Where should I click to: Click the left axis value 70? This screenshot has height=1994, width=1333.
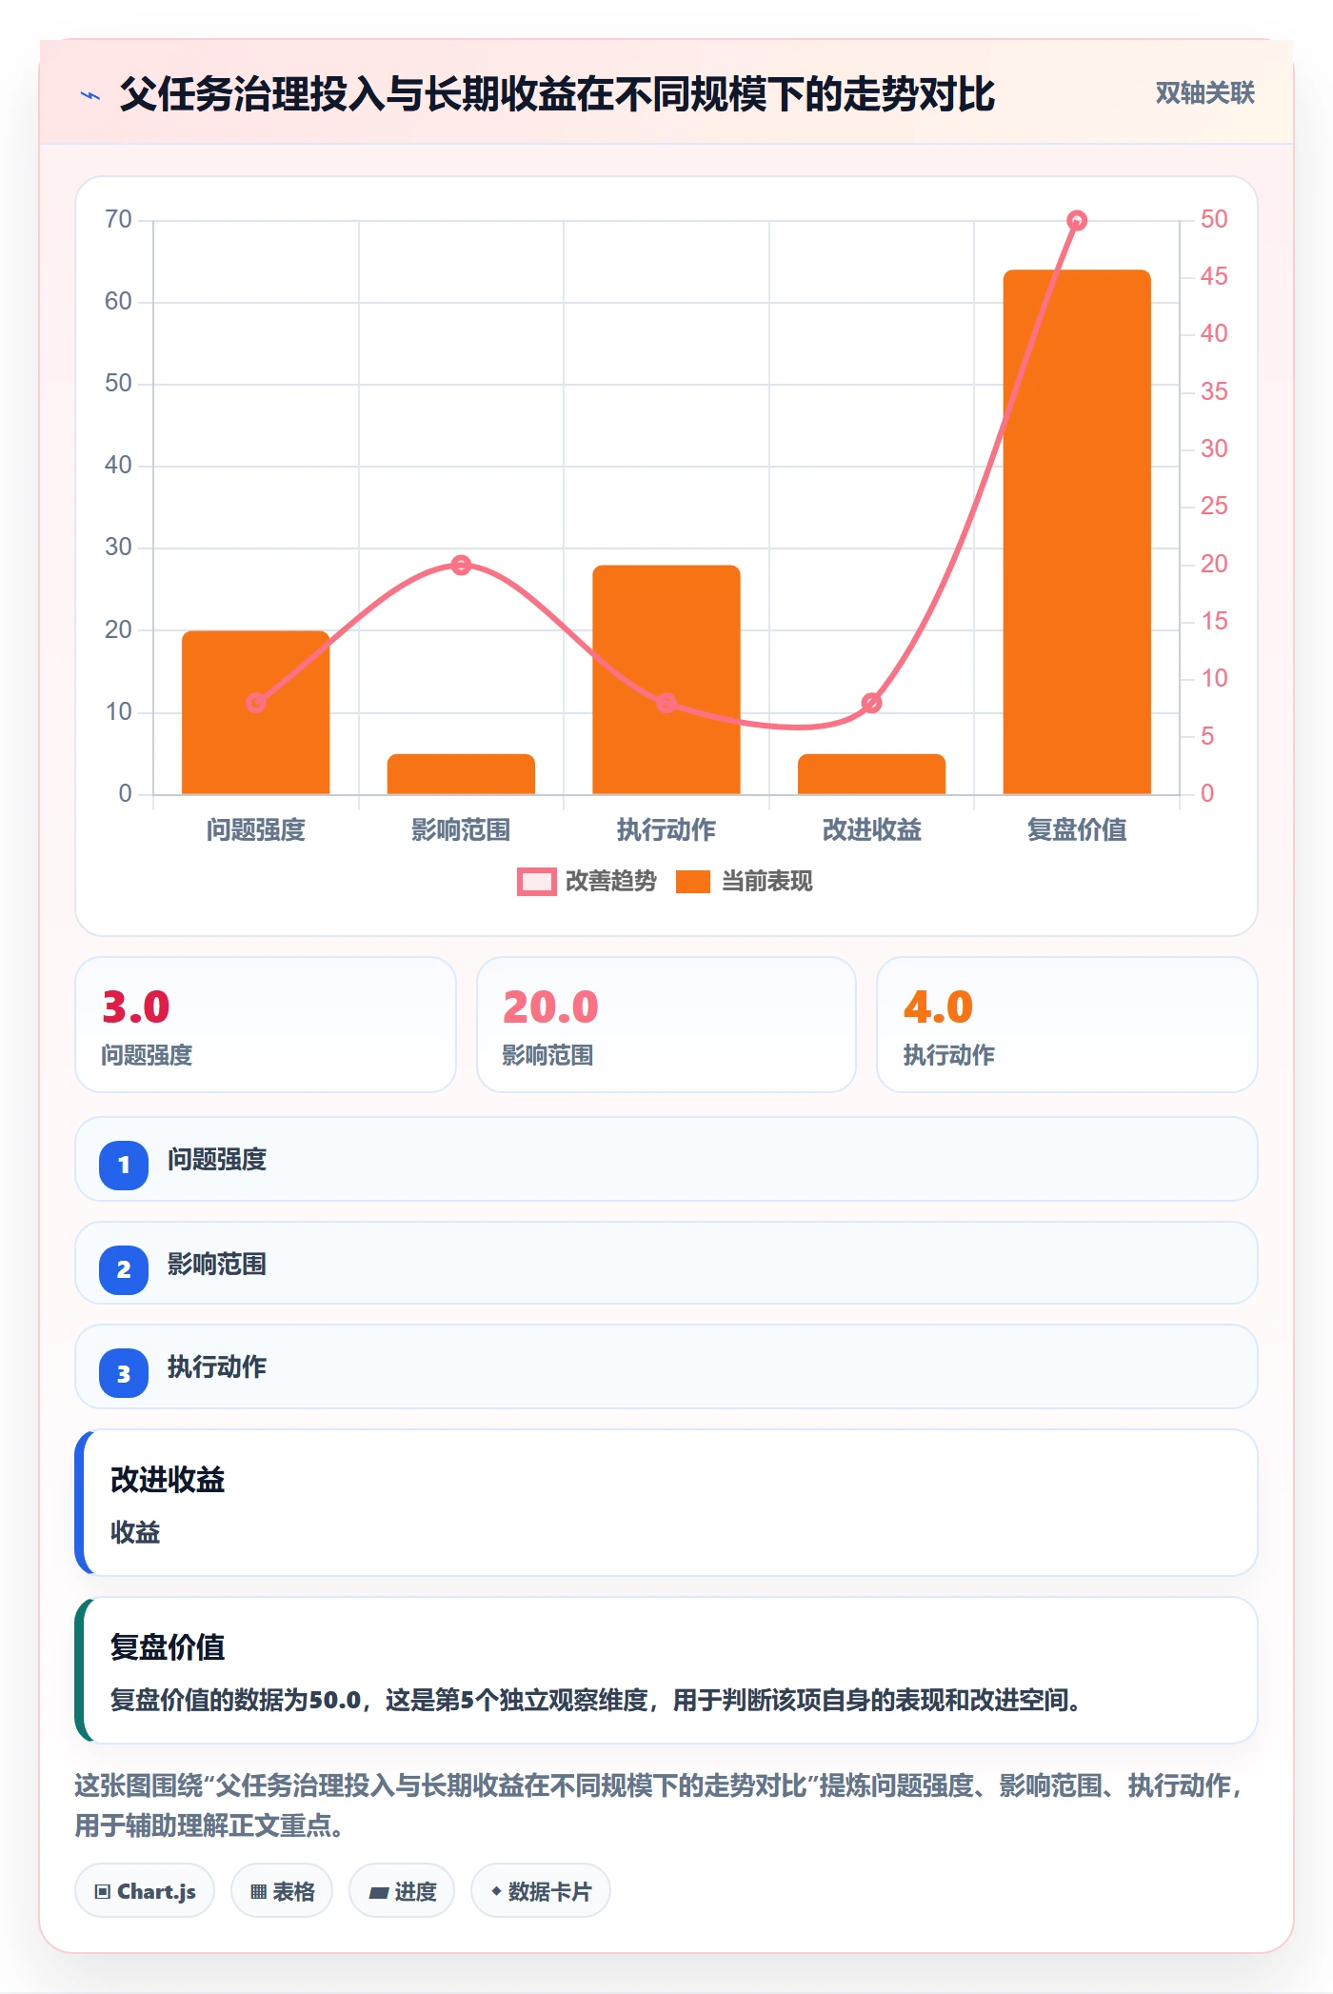coord(118,219)
